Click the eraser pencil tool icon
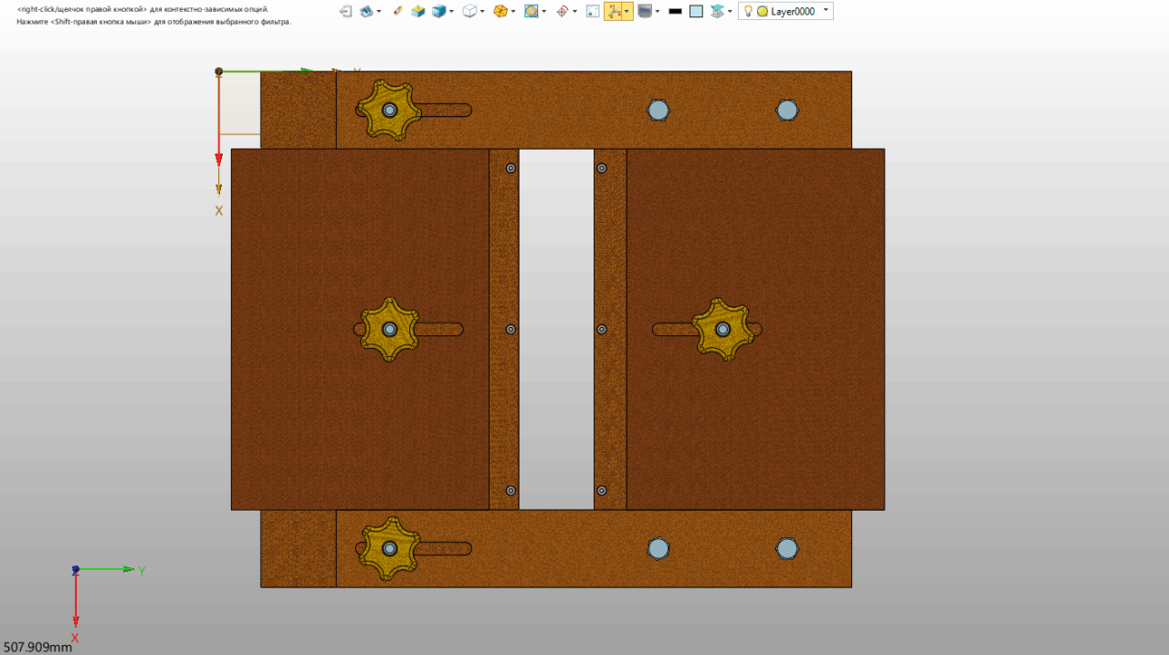1169x655 pixels. 396,11
